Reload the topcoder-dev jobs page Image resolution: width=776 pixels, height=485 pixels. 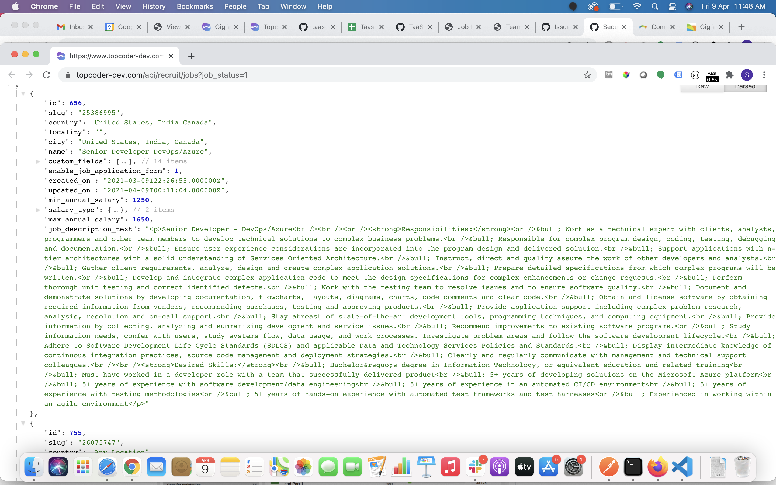[47, 75]
